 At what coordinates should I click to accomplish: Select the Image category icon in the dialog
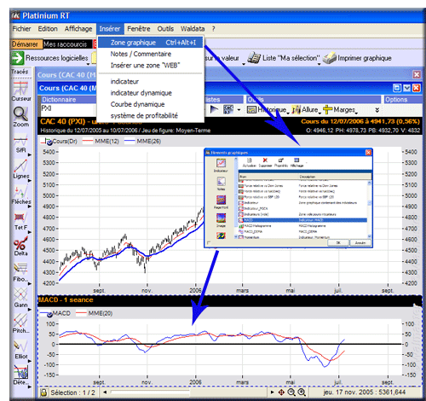tap(221, 220)
